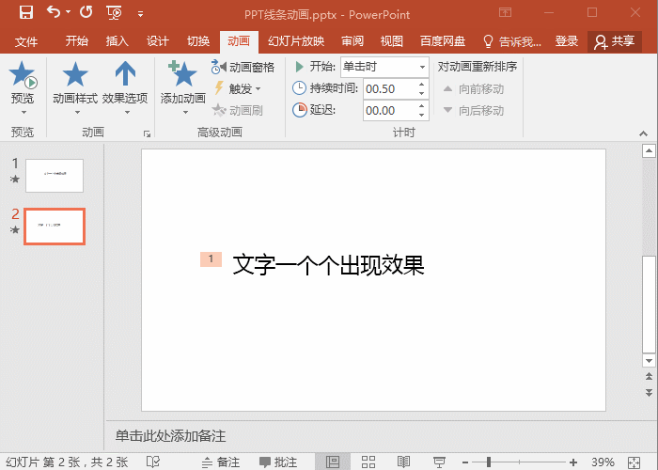Open the 动画样式 gallery
This screenshot has width=658, height=470.
click(75, 87)
